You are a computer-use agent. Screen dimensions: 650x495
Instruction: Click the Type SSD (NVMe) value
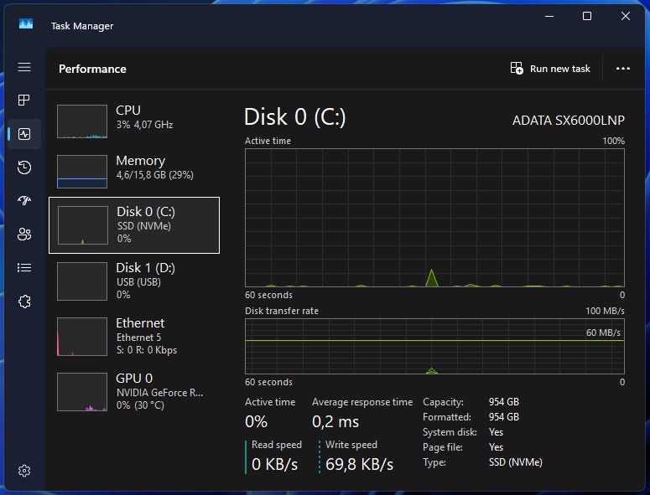click(x=515, y=462)
